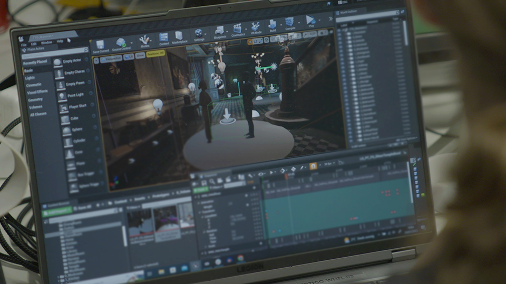Select the Visual Effects category
The width and height of the screenshot is (506, 284).
pyautogui.click(x=37, y=92)
